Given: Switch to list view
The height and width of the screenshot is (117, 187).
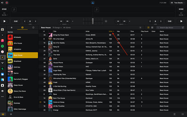Looking at the screenshot, I should point(148,27).
